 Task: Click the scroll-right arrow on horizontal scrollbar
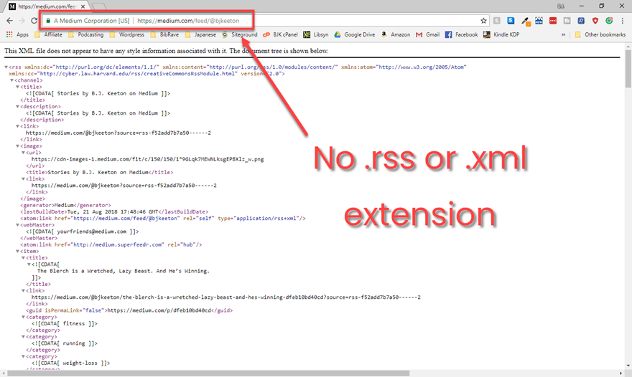tap(621, 373)
